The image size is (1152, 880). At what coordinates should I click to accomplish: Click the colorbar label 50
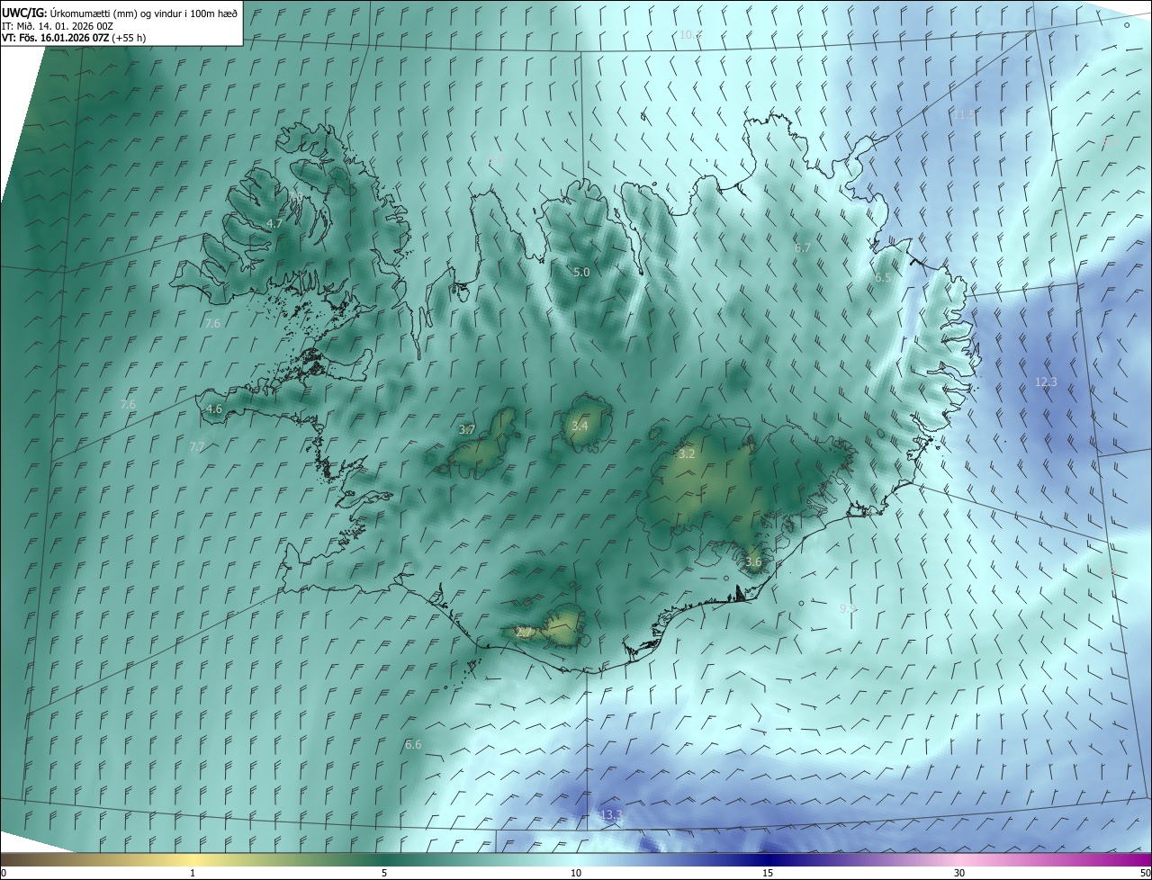pos(1145,873)
